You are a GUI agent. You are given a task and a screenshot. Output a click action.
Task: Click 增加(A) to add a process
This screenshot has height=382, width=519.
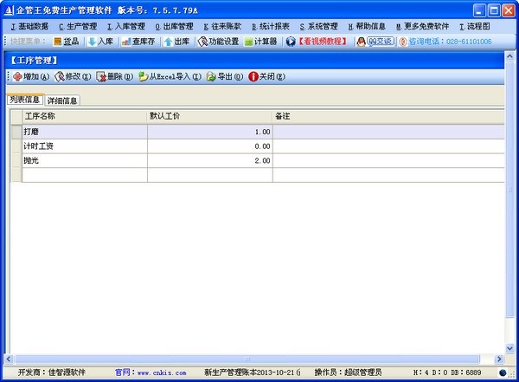click(x=31, y=76)
